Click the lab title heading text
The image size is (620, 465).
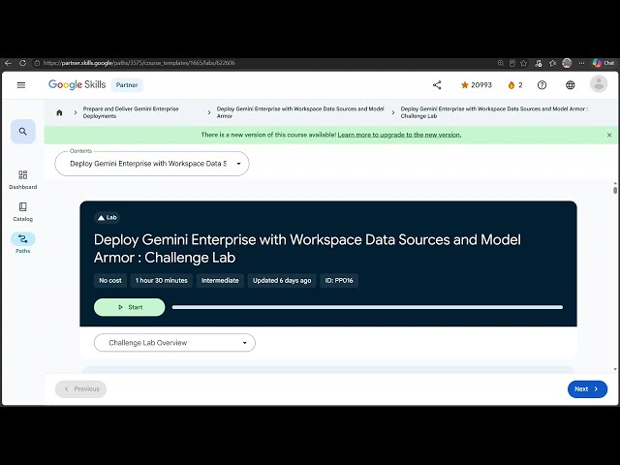pos(307,248)
